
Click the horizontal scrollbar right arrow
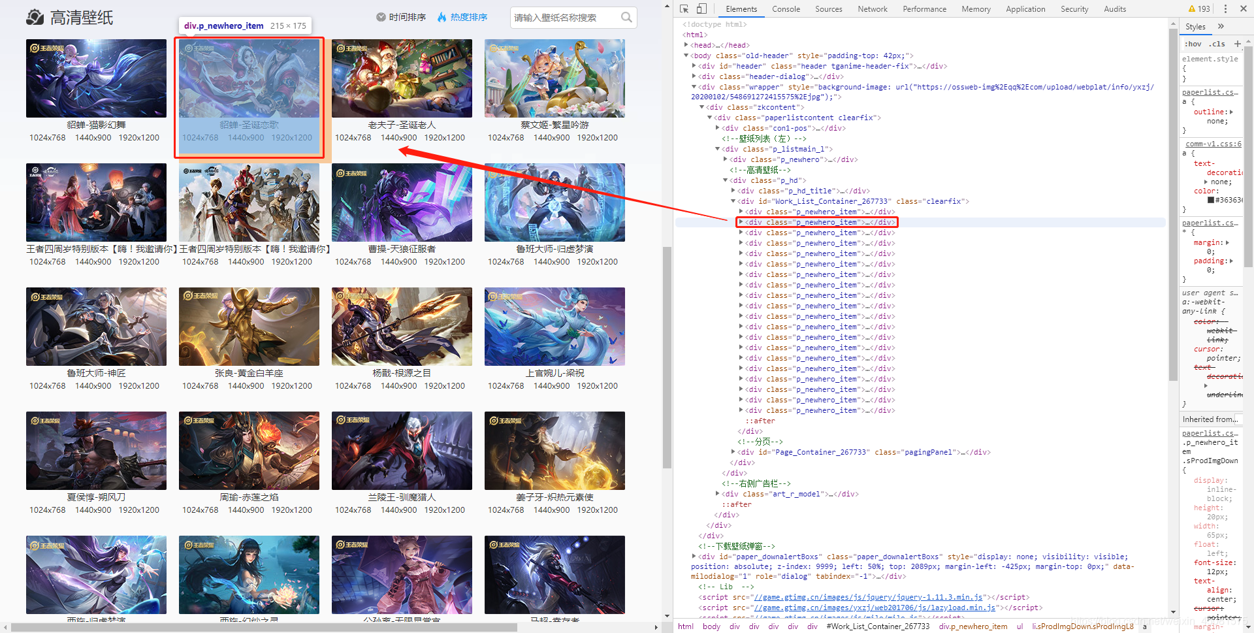(656, 628)
